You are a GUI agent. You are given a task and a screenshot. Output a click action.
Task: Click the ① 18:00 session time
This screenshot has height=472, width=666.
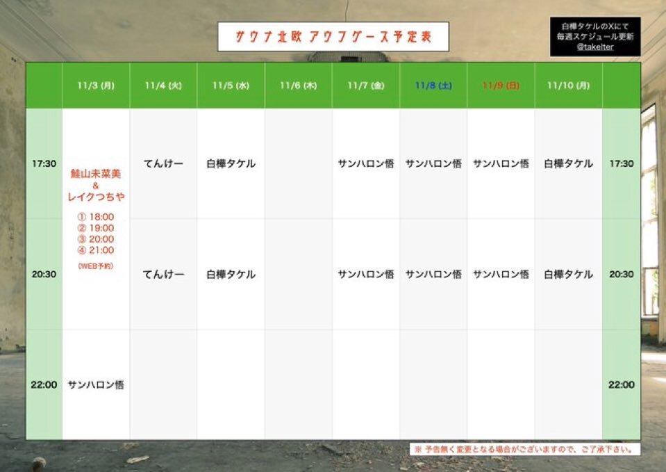96,217
